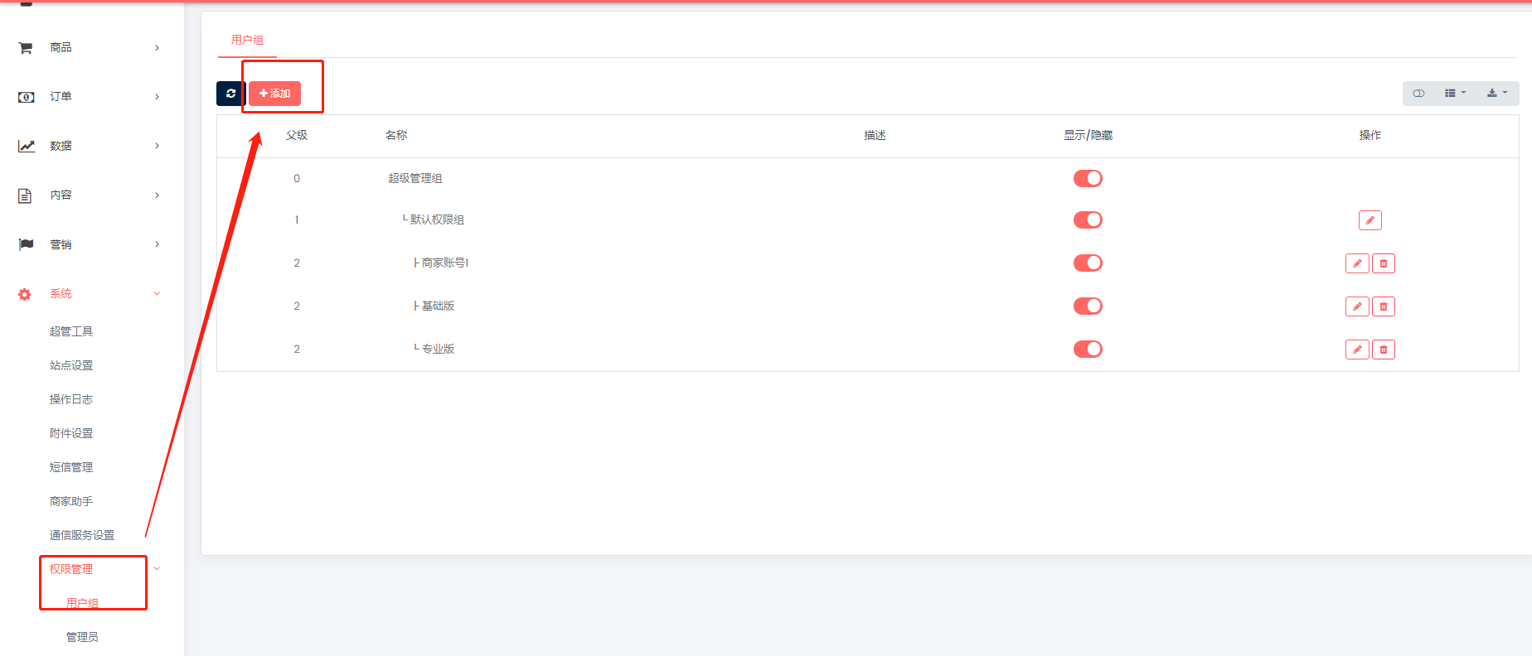This screenshot has width=1532, height=656.
Task: Expand the 内容 menu chevron
Action: point(157,195)
